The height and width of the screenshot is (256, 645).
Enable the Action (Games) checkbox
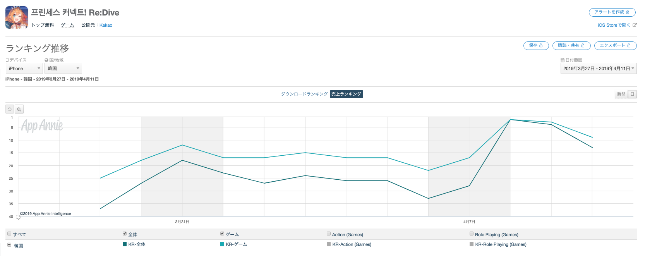coord(329,234)
